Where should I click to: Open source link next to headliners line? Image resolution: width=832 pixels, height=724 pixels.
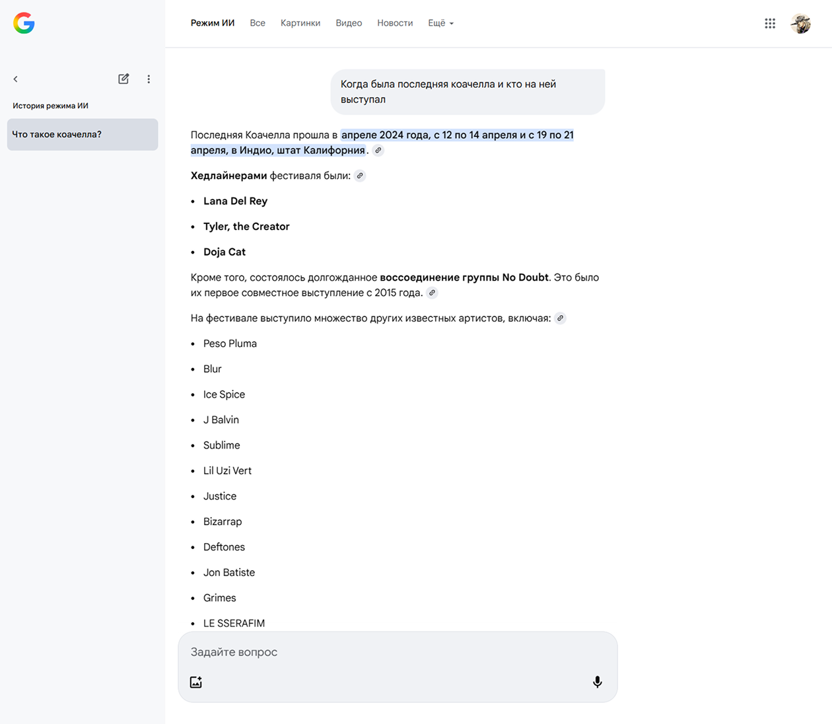[x=360, y=176]
